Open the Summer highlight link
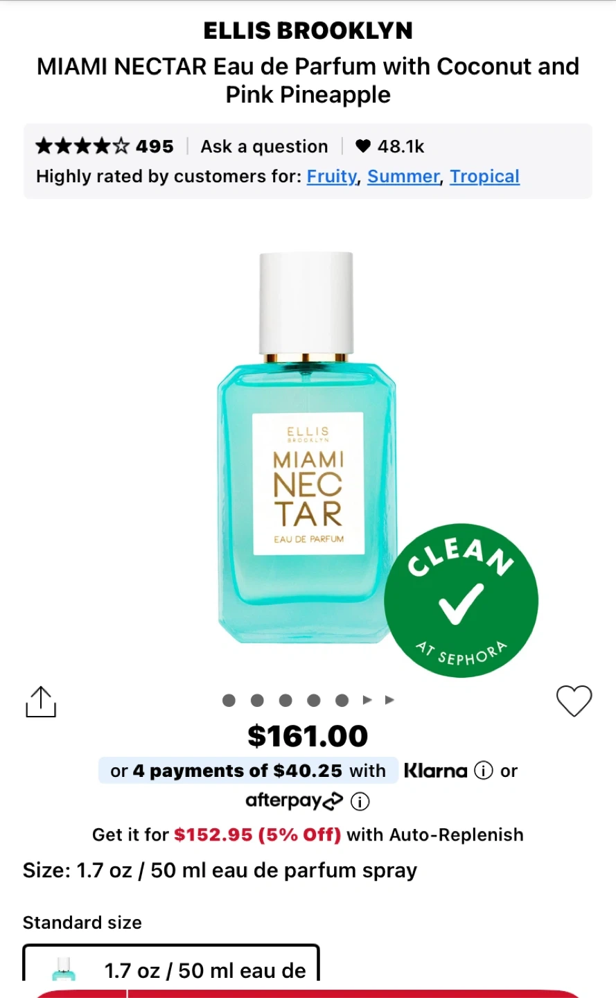 (x=404, y=177)
